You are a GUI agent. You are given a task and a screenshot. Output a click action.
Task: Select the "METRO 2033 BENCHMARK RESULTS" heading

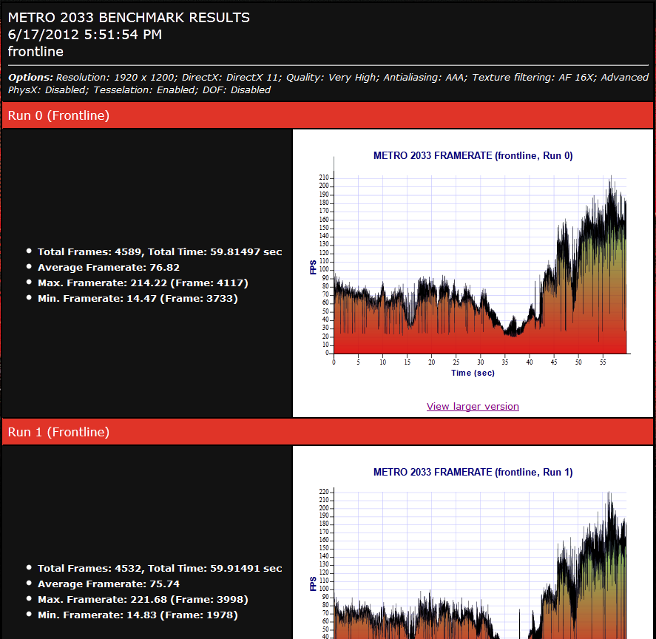point(129,18)
